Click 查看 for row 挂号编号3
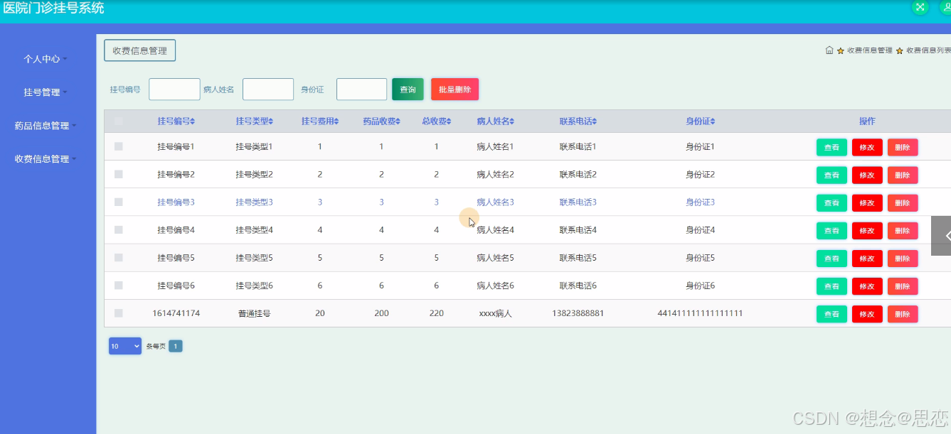The width and height of the screenshot is (951, 434). (x=832, y=202)
